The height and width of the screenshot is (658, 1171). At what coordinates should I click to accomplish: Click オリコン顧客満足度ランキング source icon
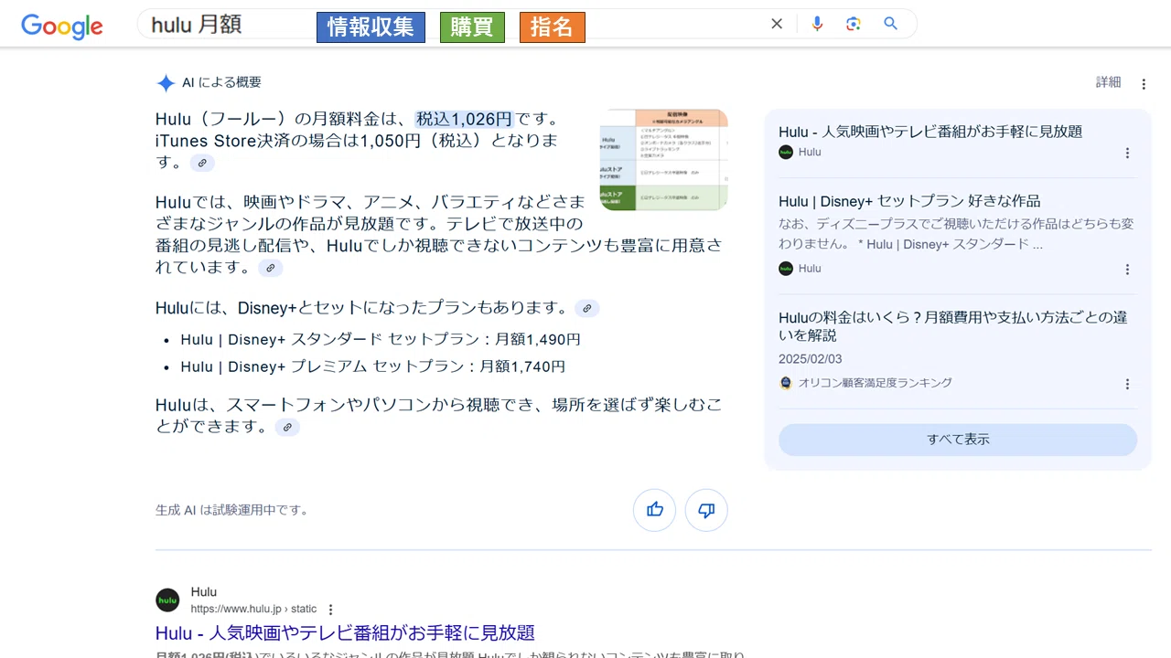[x=786, y=383]
